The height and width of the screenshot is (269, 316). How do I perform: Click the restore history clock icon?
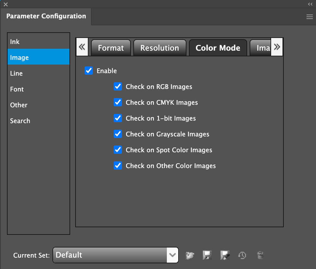pyautogui.click(x=242, y=255)
